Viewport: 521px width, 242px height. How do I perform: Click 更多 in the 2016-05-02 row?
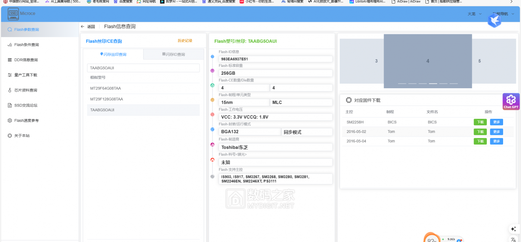[496, 132]
